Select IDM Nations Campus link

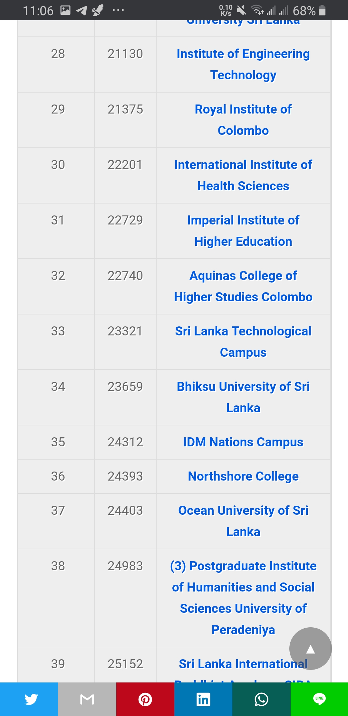click(x=243, y=442)
